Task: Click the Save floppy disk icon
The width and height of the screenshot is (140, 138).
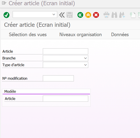Action: click(69, 15)
